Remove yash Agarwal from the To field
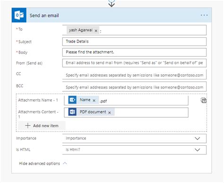 96,31
